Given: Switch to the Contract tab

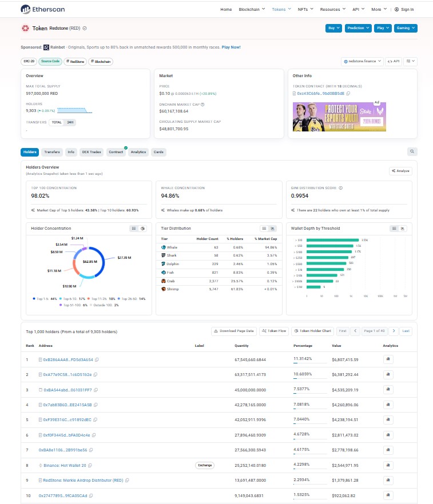Looking at the screenshot, I should pyautogui.click(x=116, y=152).
